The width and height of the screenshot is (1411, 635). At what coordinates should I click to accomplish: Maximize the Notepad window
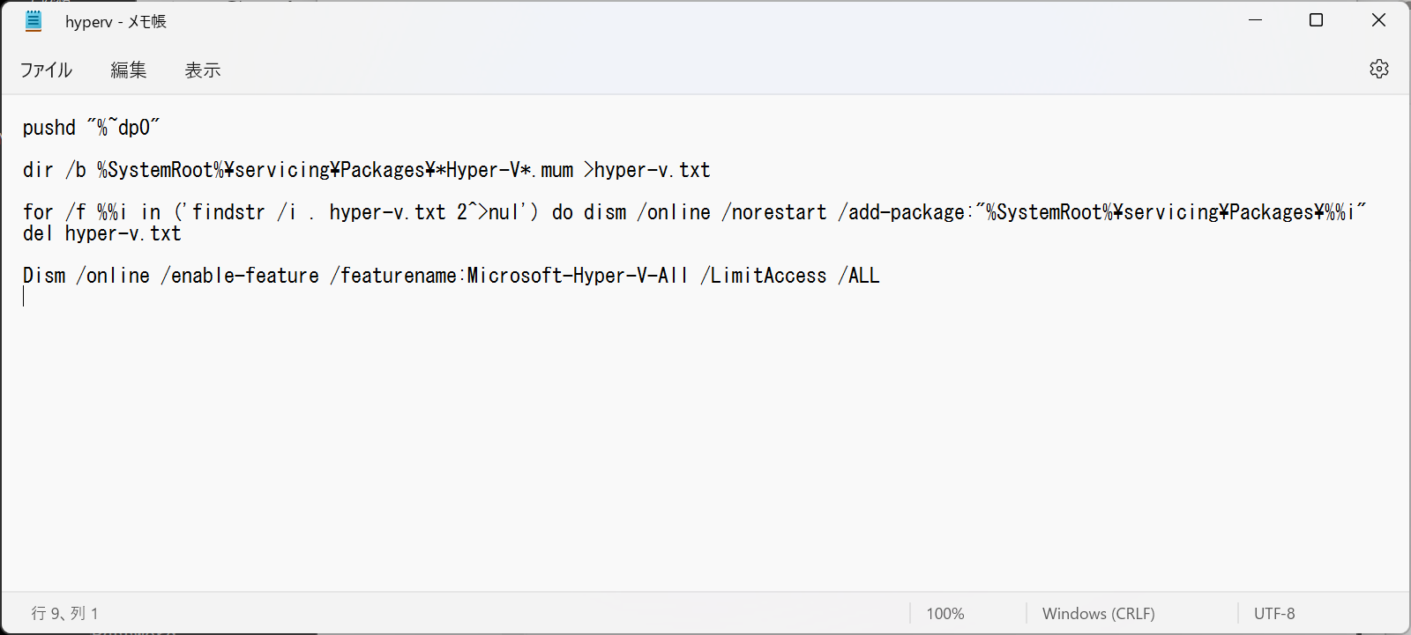tap(1317, 19)
